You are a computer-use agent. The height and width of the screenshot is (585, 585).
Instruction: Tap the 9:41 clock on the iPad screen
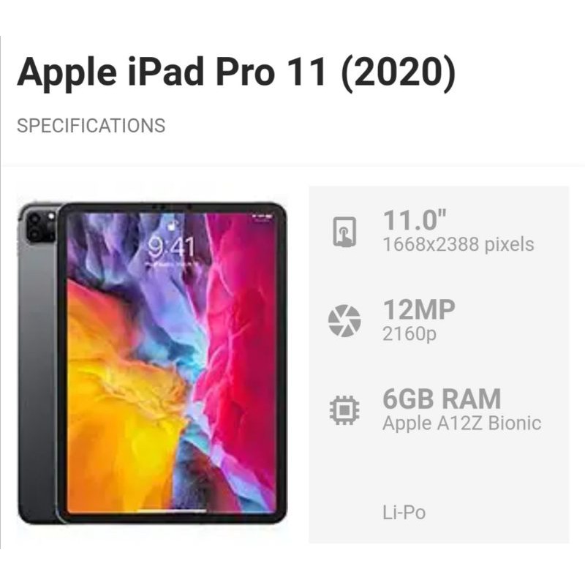click(x=171, y=247)
